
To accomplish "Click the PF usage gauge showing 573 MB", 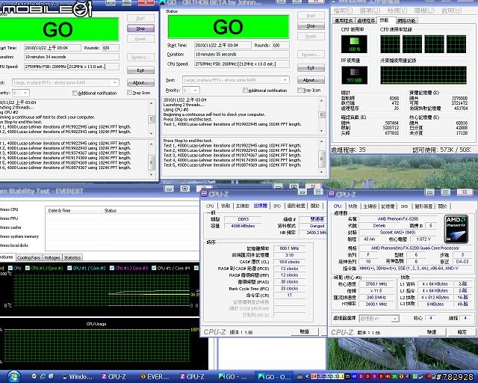I will pyautogui.click(x=354, y=75).
